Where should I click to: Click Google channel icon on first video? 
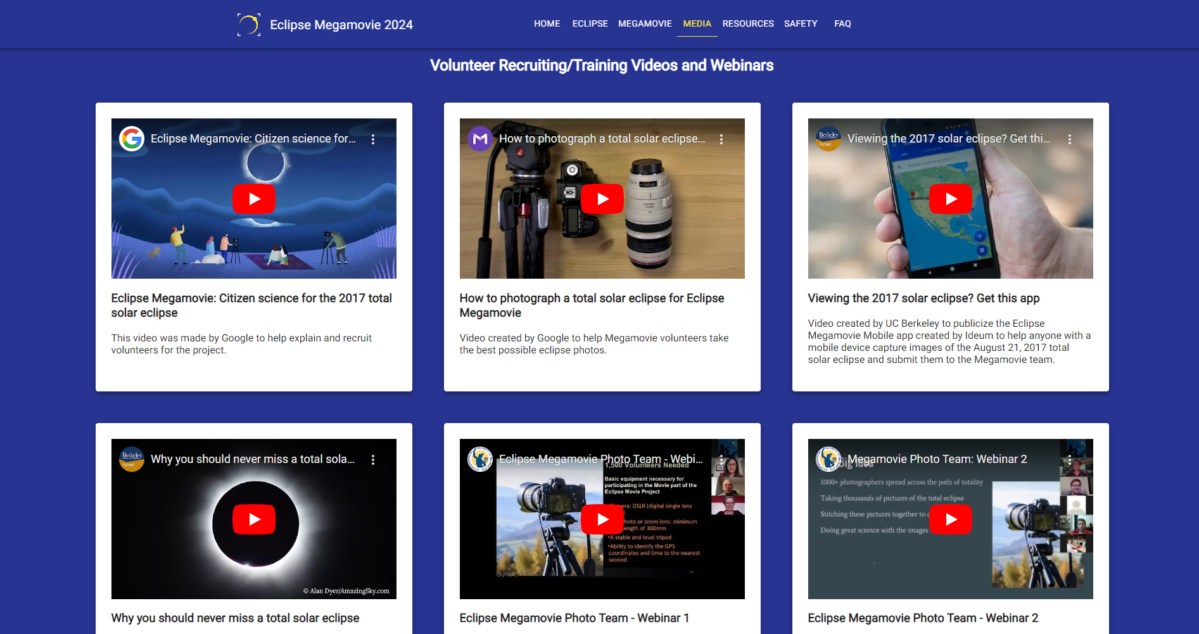[132, 139]
